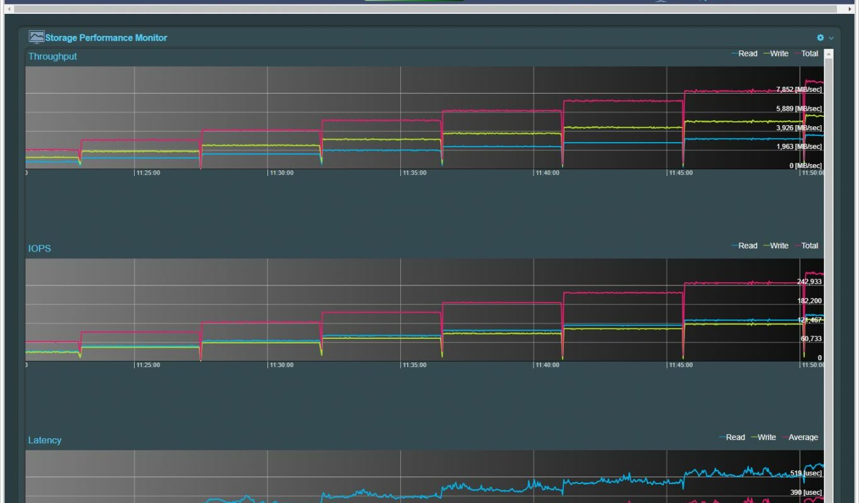Click horizontal scrollbar left arrow

tap(9, 9)
